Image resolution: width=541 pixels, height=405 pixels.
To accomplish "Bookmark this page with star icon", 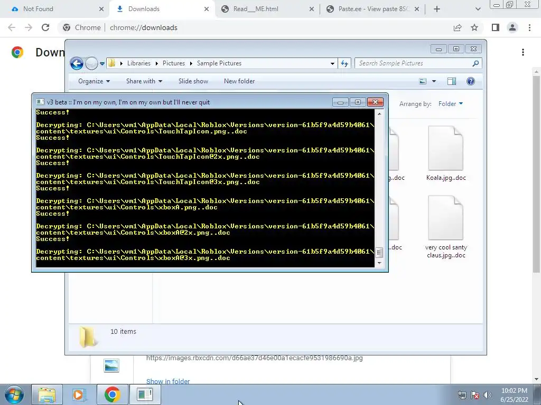I will (474, 27).
